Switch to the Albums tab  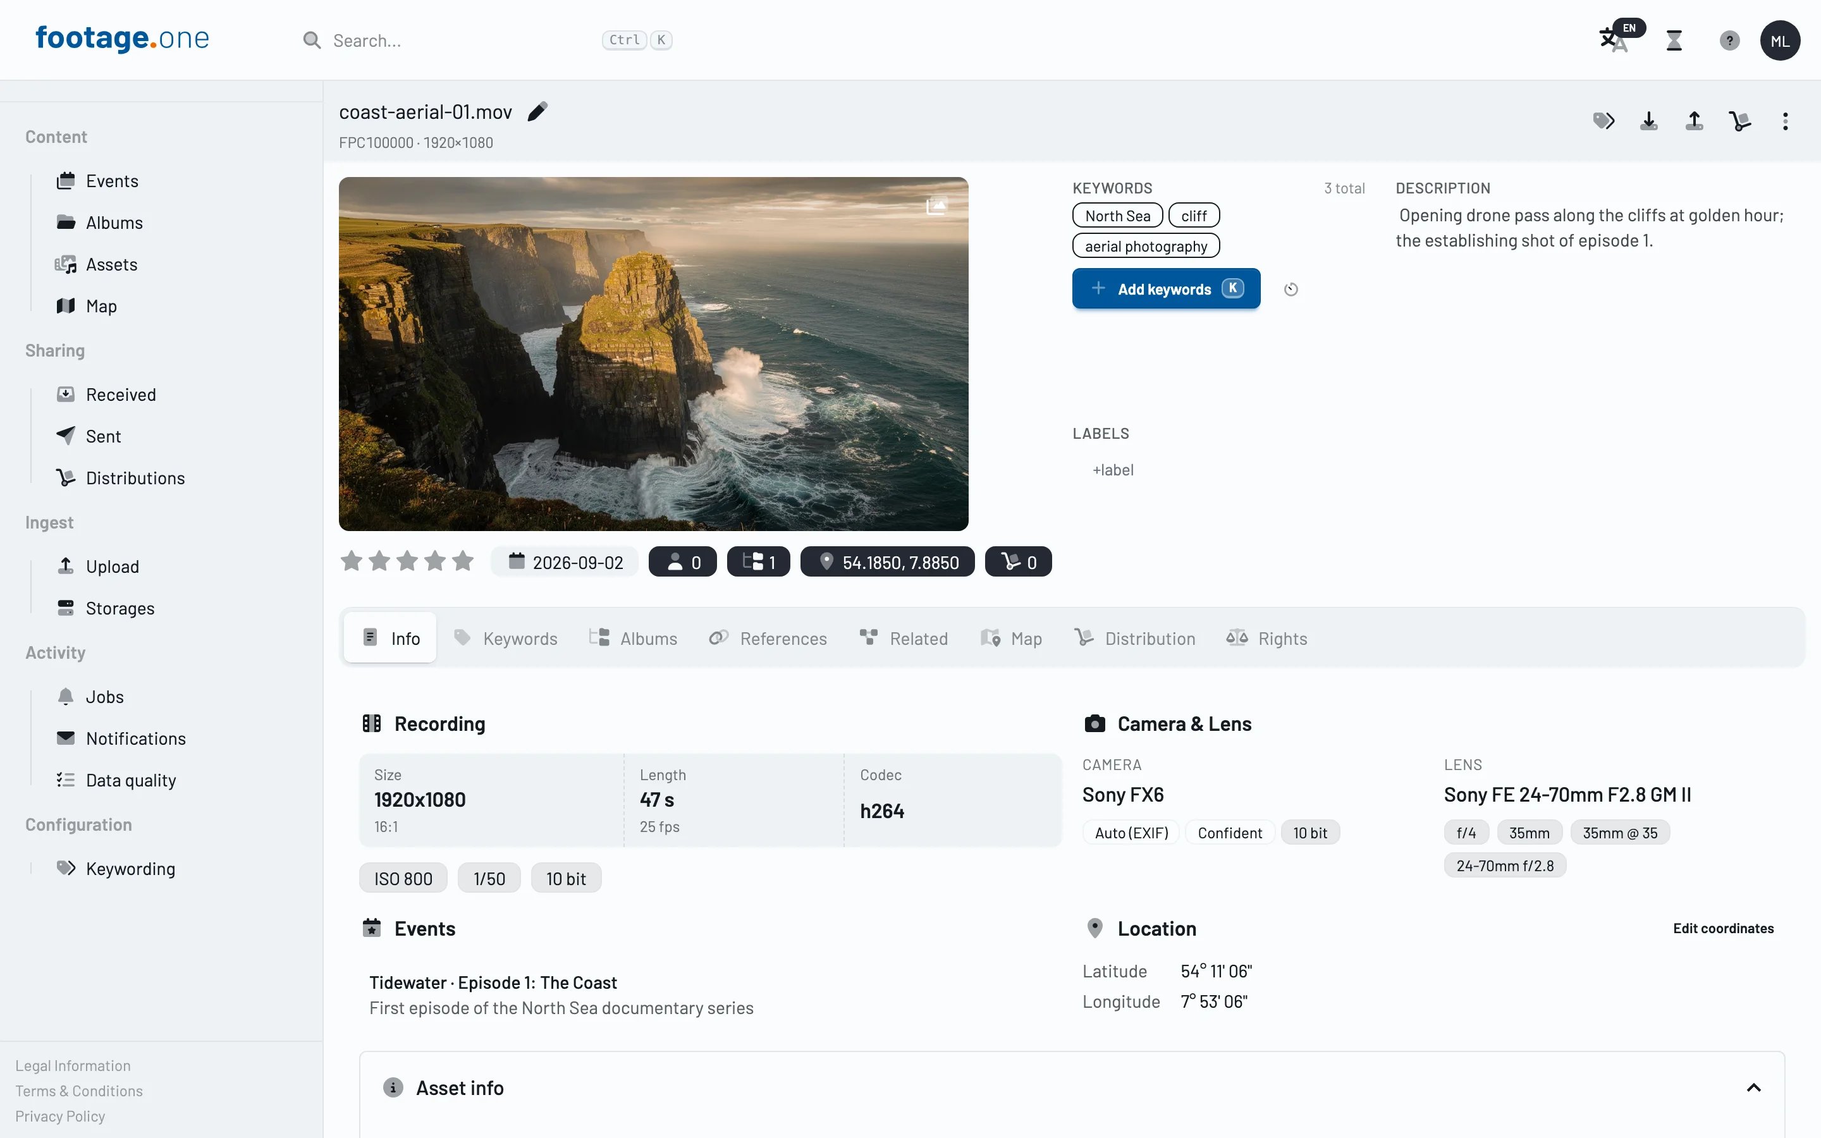(634, 639)
